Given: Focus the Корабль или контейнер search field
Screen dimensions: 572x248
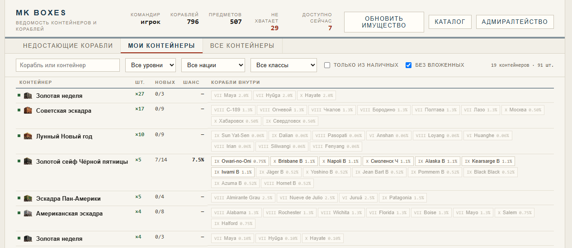Looking at the screenshot, I should (x=68, y=65).
